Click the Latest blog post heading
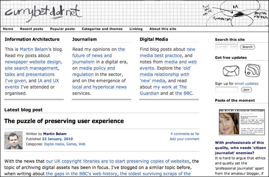This screenshot has height=177, width=269. pos(23,110)
